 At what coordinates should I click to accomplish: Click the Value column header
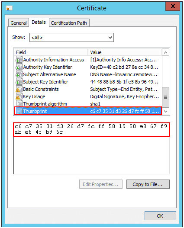coord(125,52)
